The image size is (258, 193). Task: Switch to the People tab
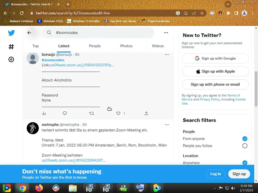(95, 46)
